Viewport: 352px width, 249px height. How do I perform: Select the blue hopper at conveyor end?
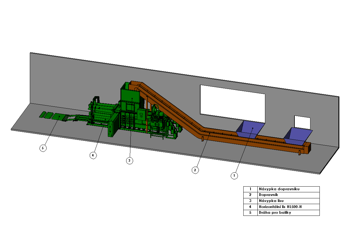[x=298, y=136]
